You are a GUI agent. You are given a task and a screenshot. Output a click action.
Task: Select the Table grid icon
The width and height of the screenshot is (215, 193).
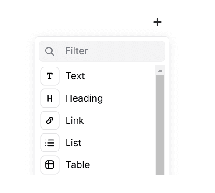[50, 165]
